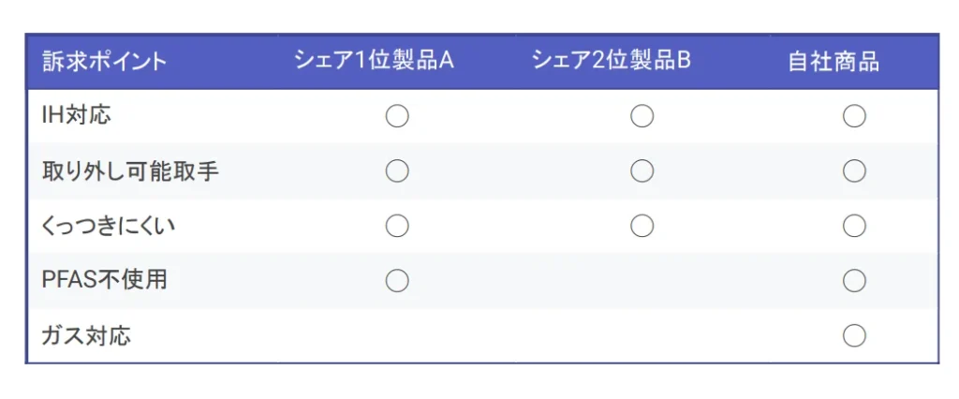
Task: Click the IH対応 circle for シェア1位製品A
Action: [397, 116]
